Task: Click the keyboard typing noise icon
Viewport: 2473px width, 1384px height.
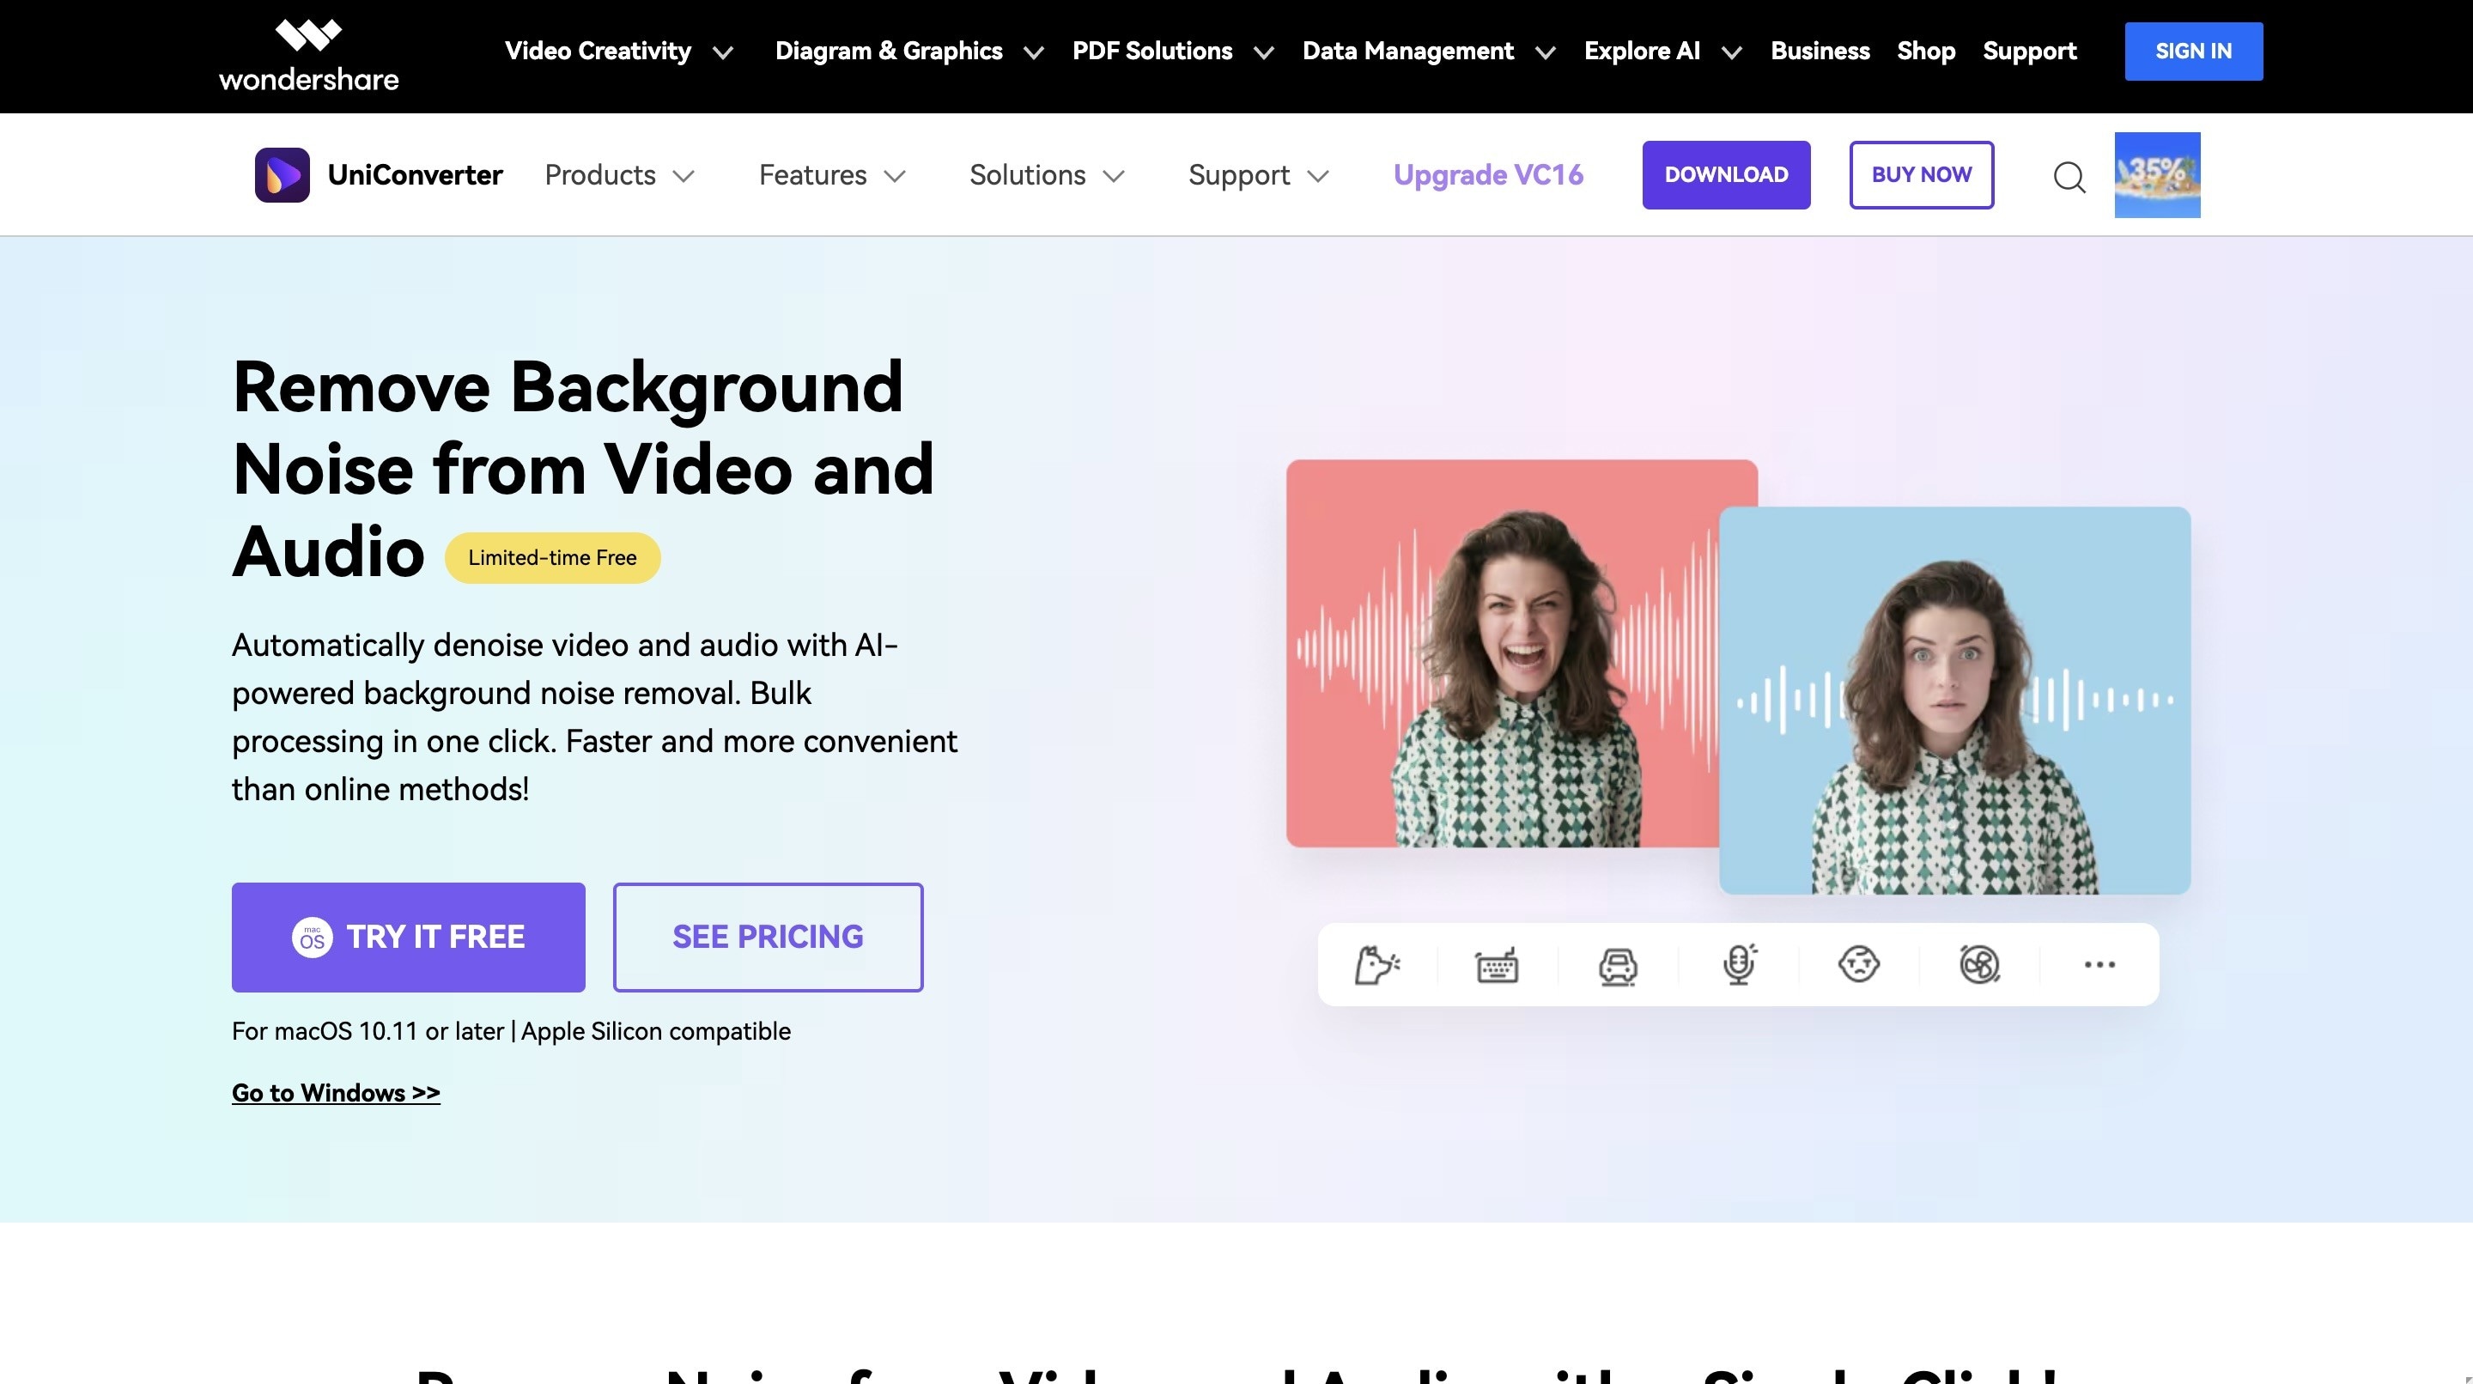Action: point(1497,964)
